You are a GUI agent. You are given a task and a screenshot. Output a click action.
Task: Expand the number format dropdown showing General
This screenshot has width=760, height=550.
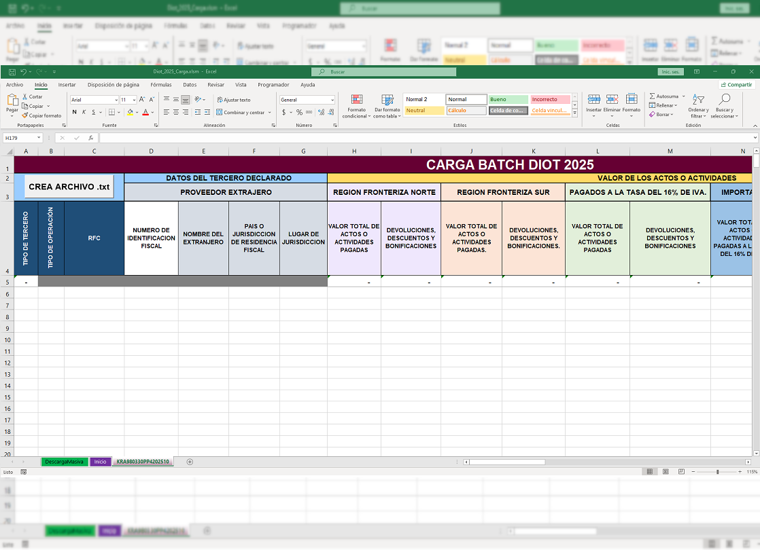pyautogui.click(x=332, y=100)
